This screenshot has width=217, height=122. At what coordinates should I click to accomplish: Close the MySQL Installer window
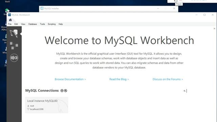pyautogui.click(x=174, y=8)
